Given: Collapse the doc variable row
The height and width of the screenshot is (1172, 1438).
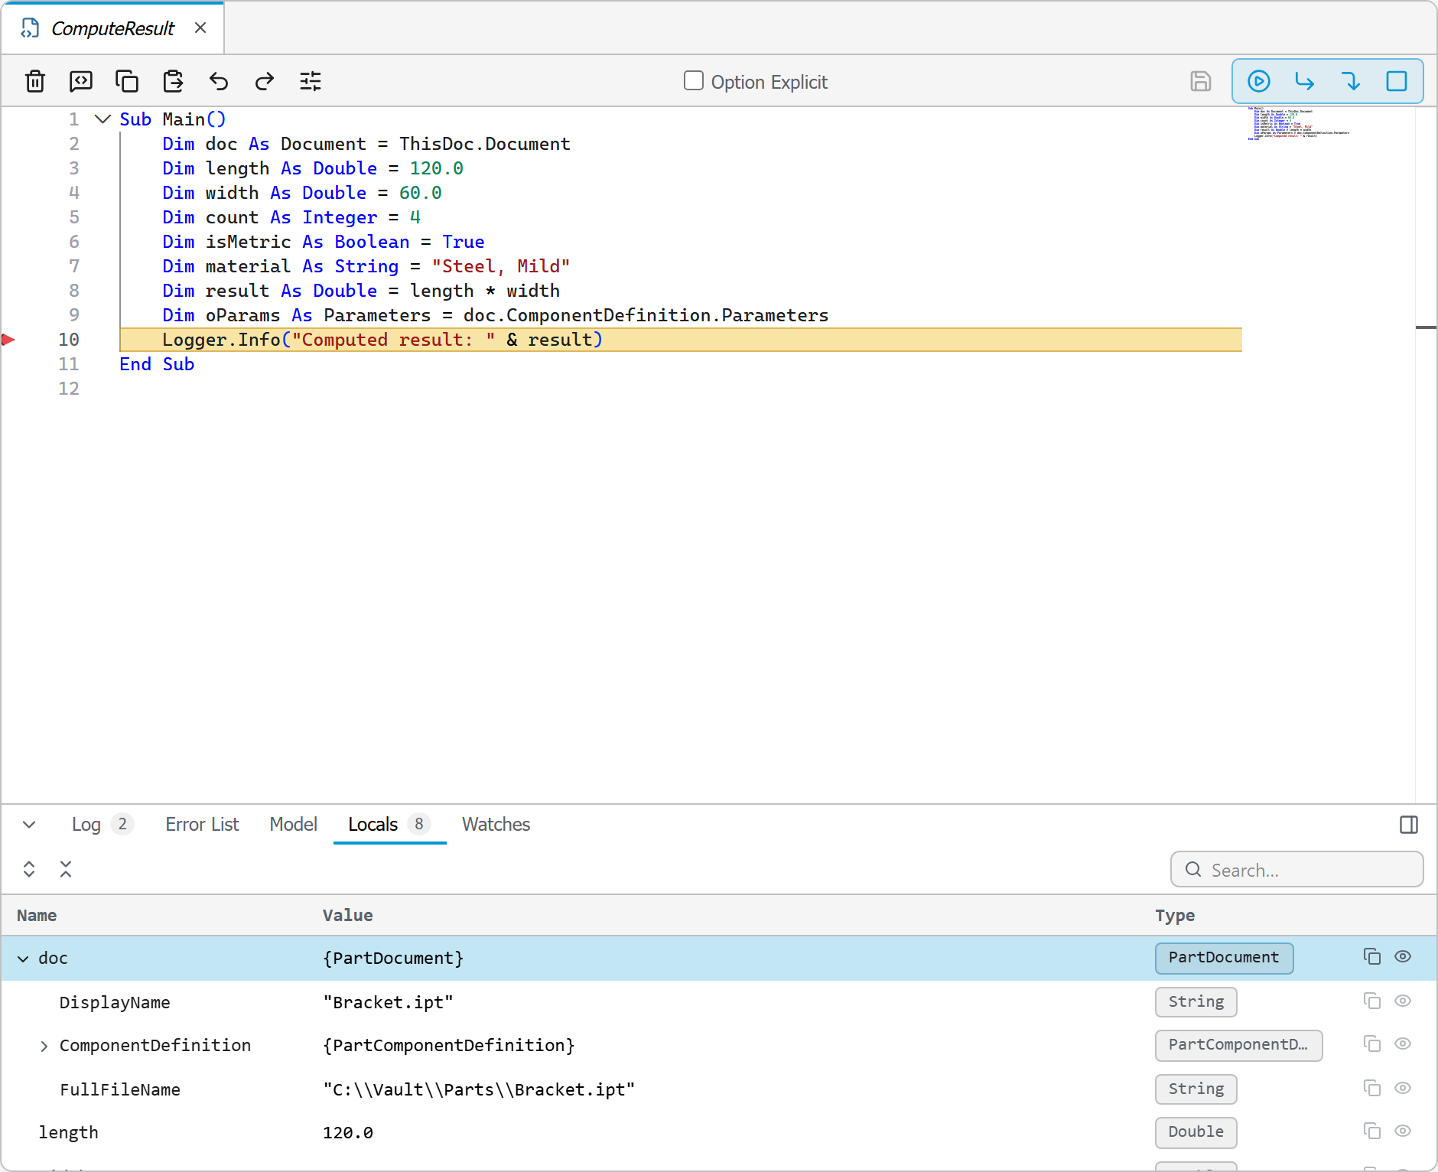Looking at the screenshot, I should (23, 959).
